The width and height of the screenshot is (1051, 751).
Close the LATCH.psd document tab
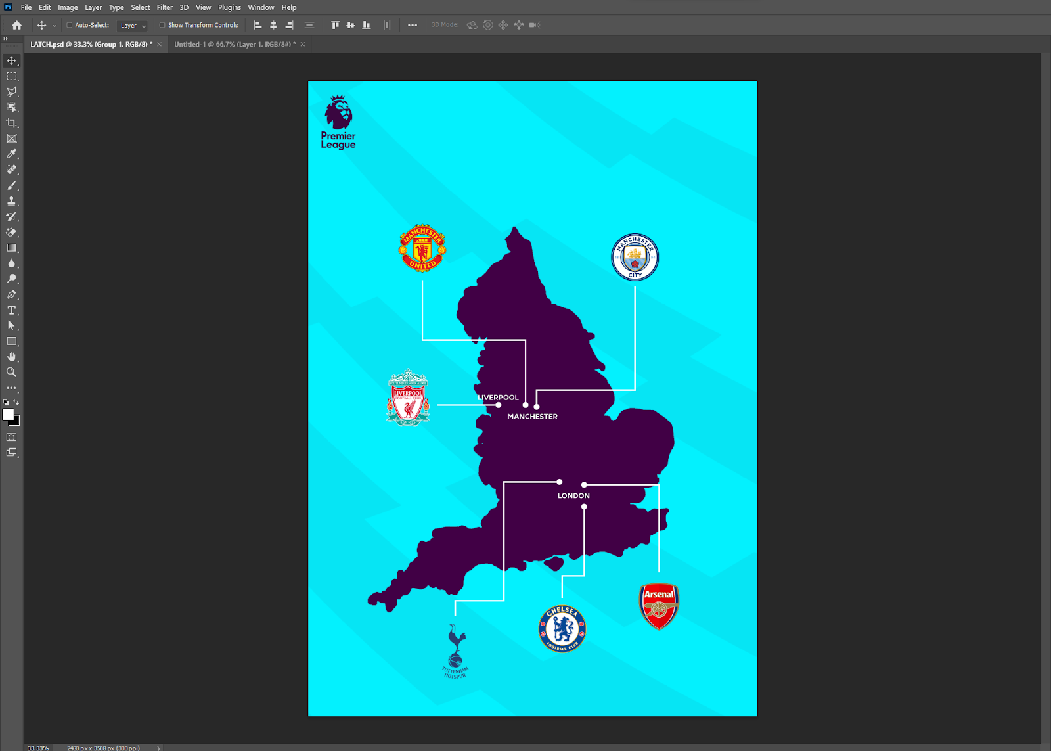tap(159, 45)
